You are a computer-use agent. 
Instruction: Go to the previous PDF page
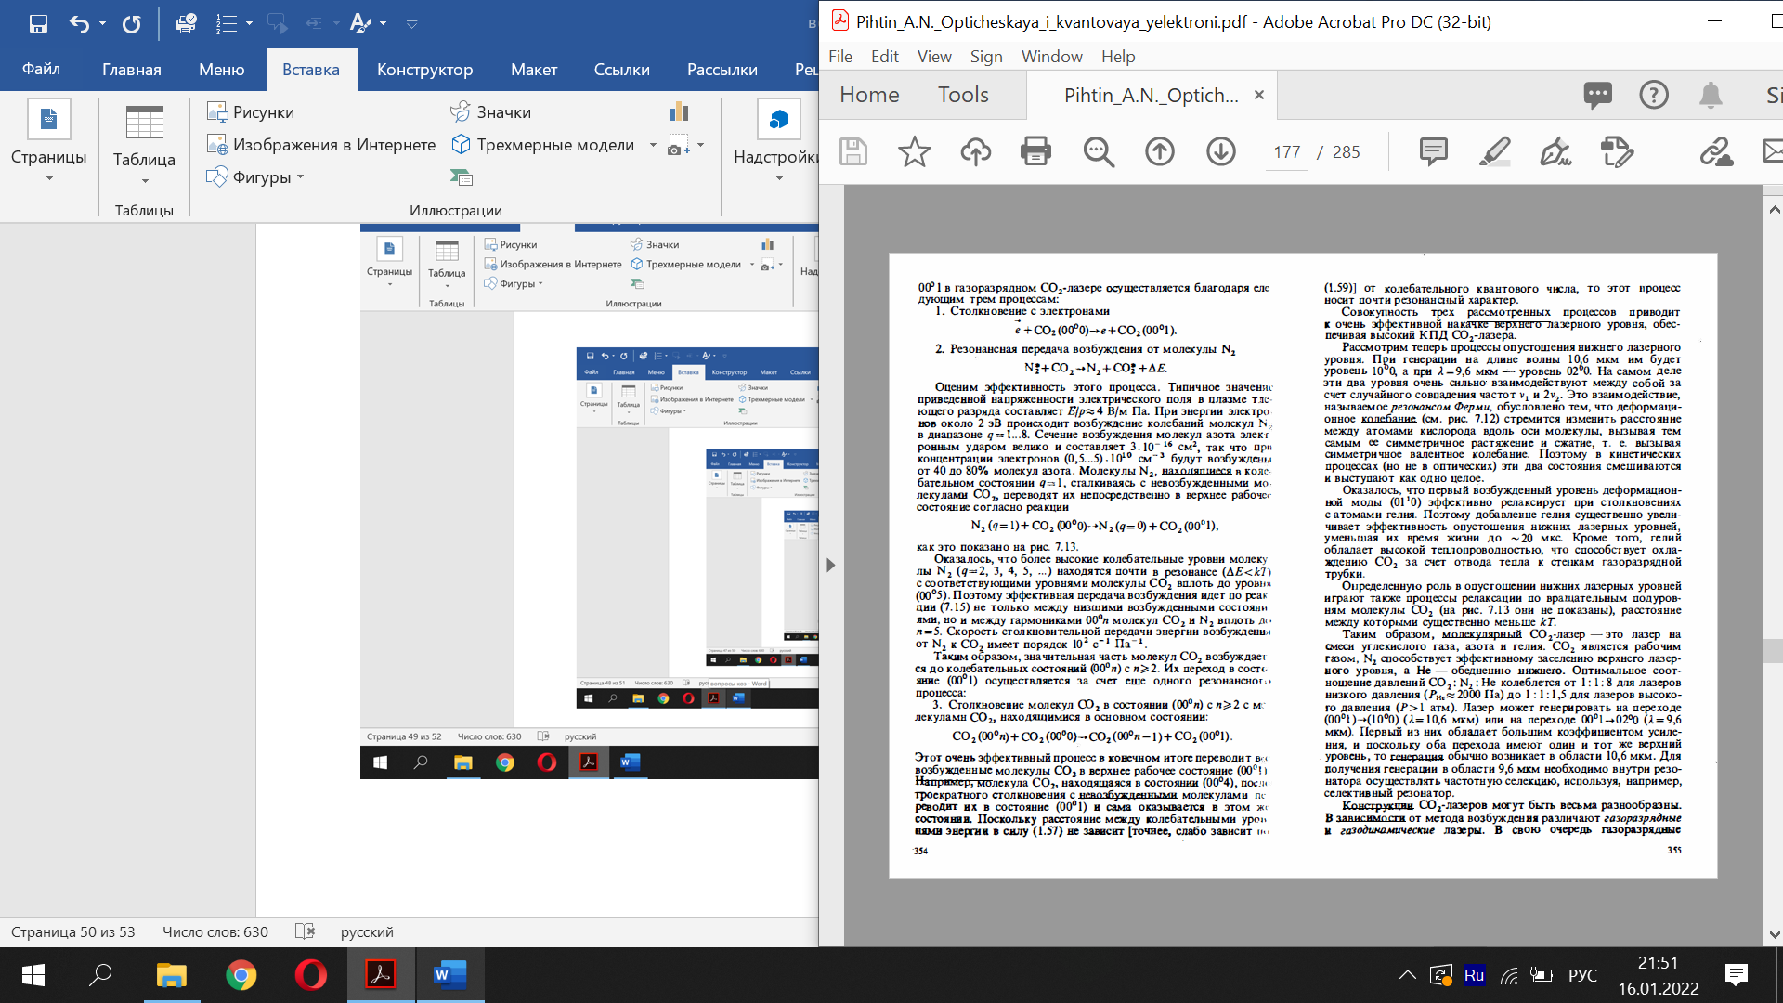pos(1159,151)
